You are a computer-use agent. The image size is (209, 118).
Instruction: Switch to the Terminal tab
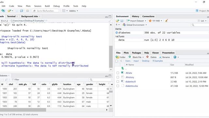[x=11, y=16]
